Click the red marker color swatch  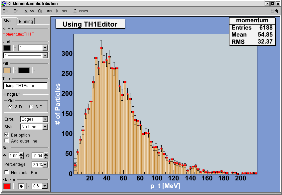tap(7, 186)
